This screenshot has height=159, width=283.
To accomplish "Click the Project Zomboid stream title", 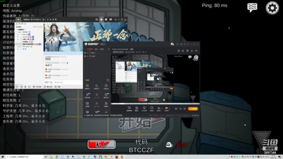I will (x=120, y=49).
